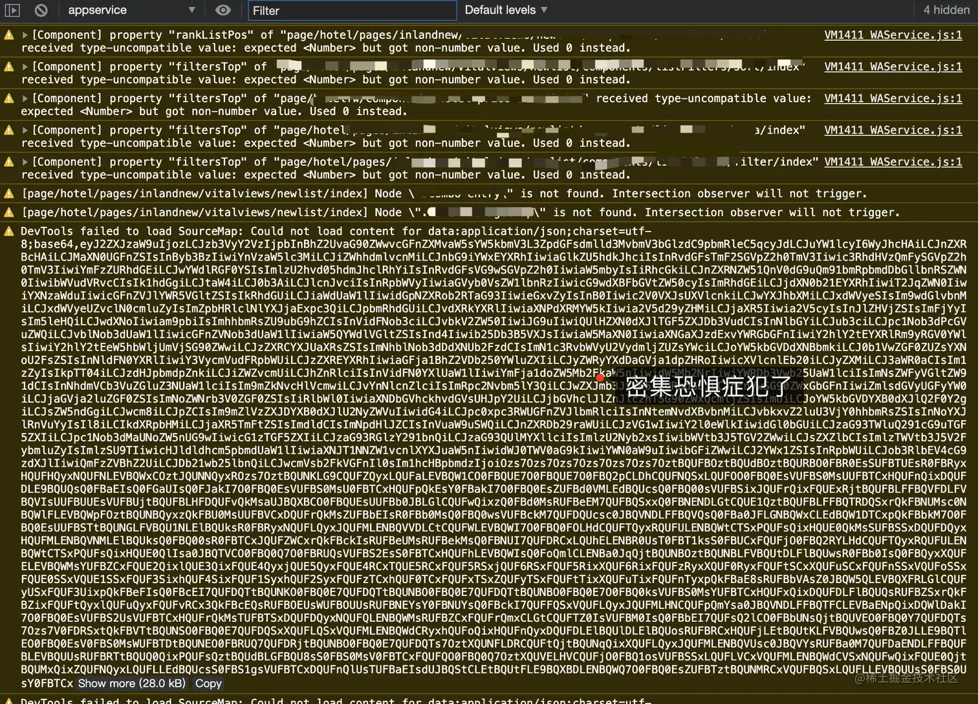Open the appservice context dropdown
Screen dimensions: 978x704
coord(131,10)
